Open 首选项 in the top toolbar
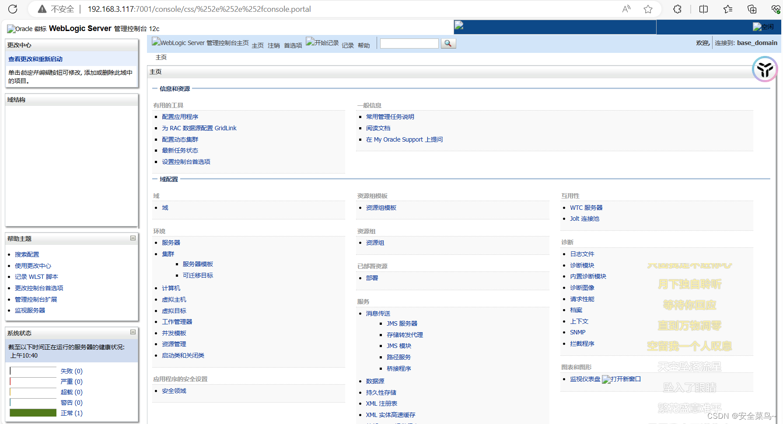The height and width of the screenshot is (424, 783). pyautogui.click(x=293, y=45)
